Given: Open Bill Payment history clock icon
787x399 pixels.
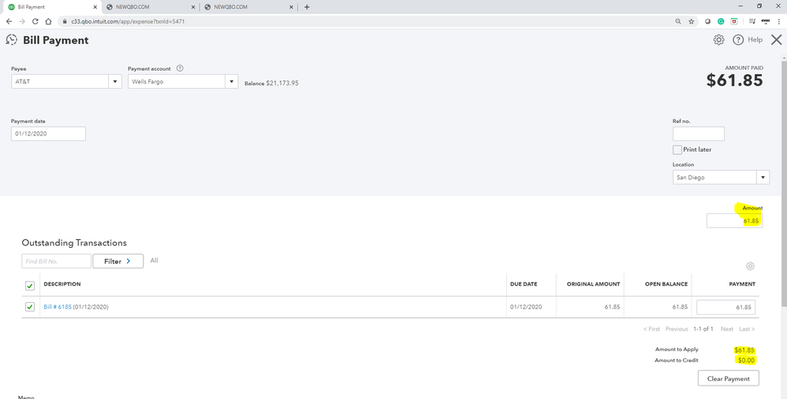Looking at the screenshot, I should pyautogui.click(x=11, y=40).
